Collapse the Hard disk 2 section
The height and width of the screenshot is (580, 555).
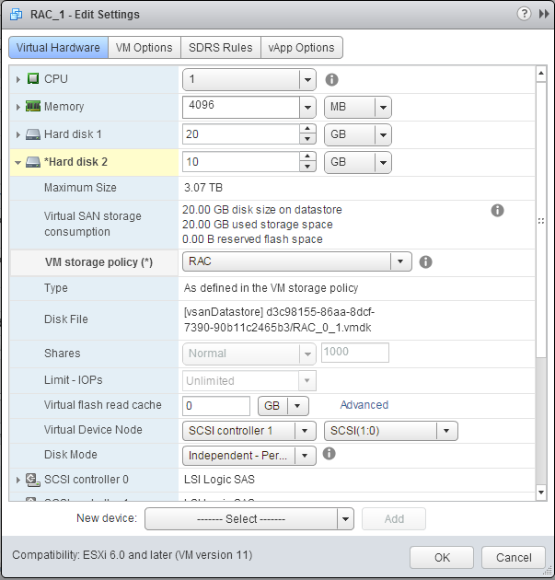pos(17,162)
